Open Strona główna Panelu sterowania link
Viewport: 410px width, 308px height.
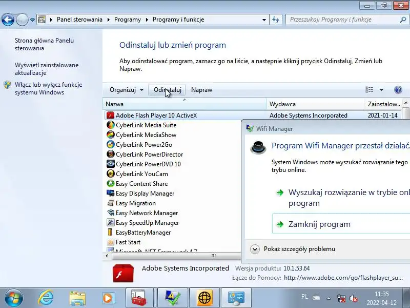pos(44,44)
